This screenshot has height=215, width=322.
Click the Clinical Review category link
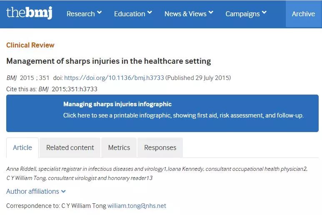click(30, 45)
